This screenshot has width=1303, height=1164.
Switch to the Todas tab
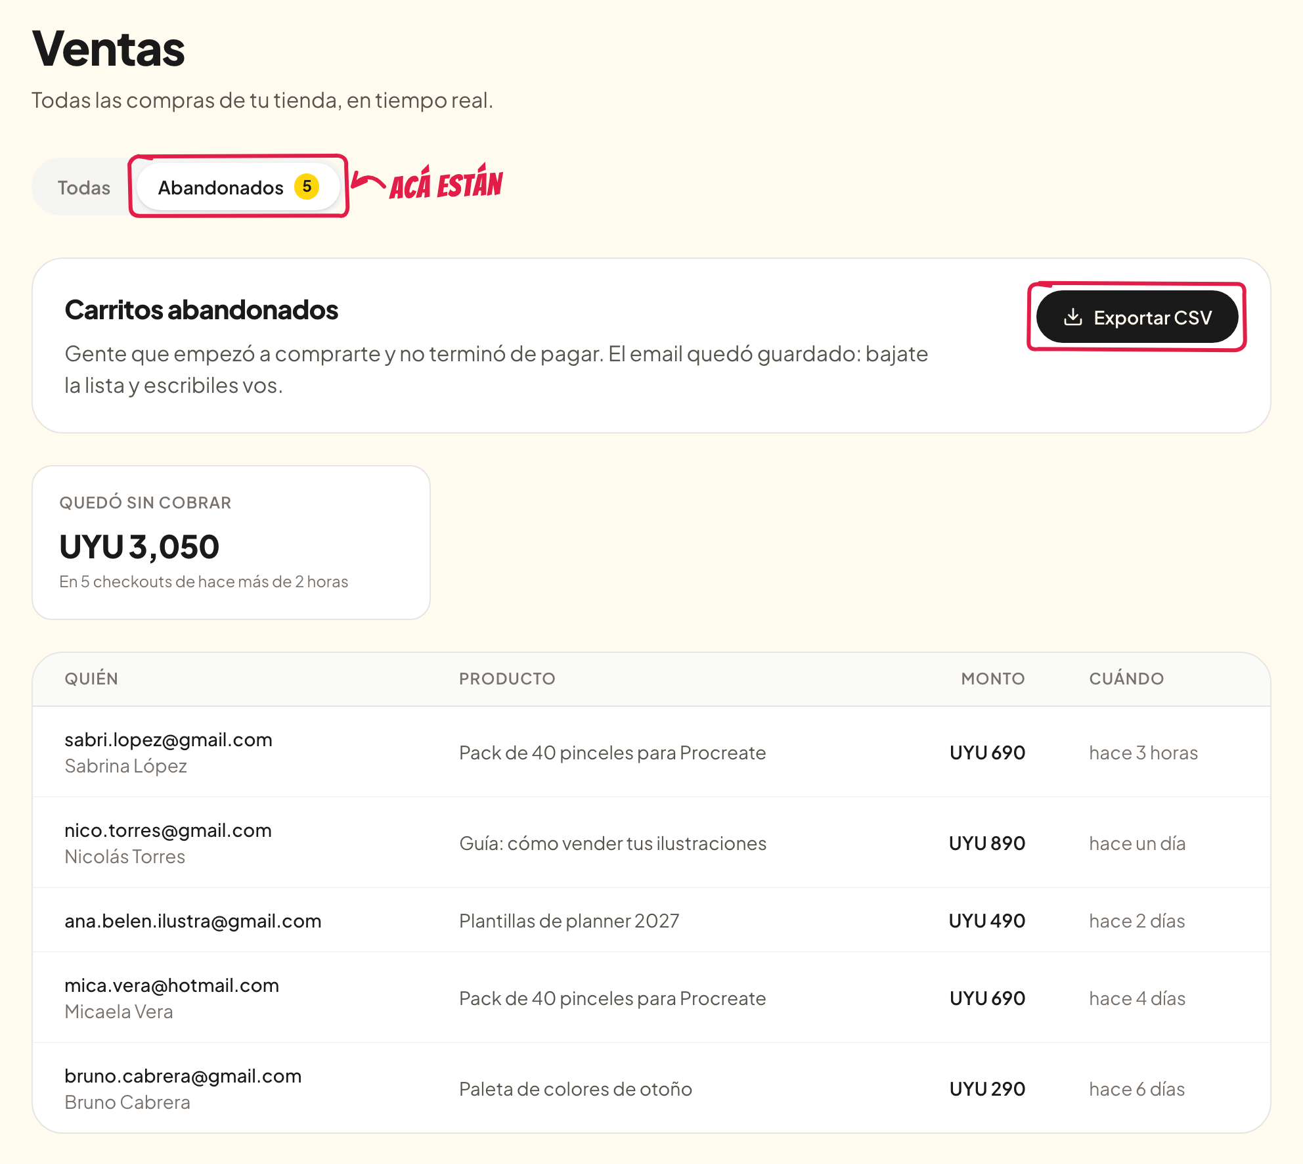pos(83,187)
